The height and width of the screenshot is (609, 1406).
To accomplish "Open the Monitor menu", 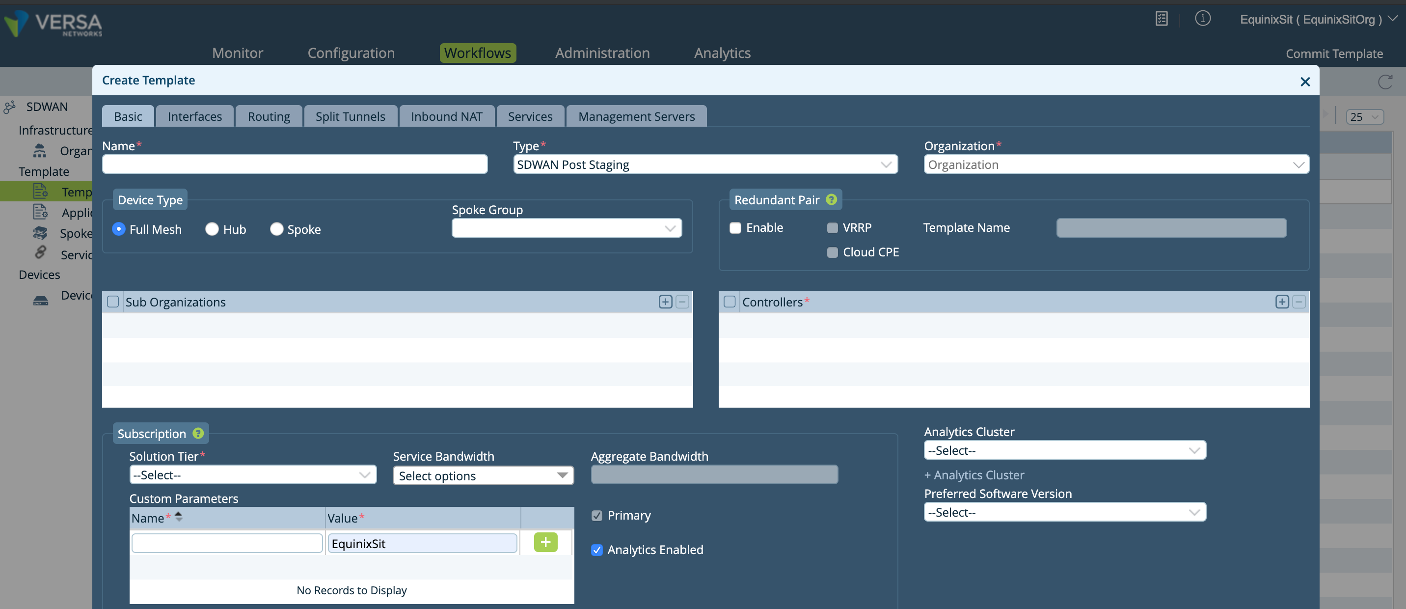I will pos(238,53).
